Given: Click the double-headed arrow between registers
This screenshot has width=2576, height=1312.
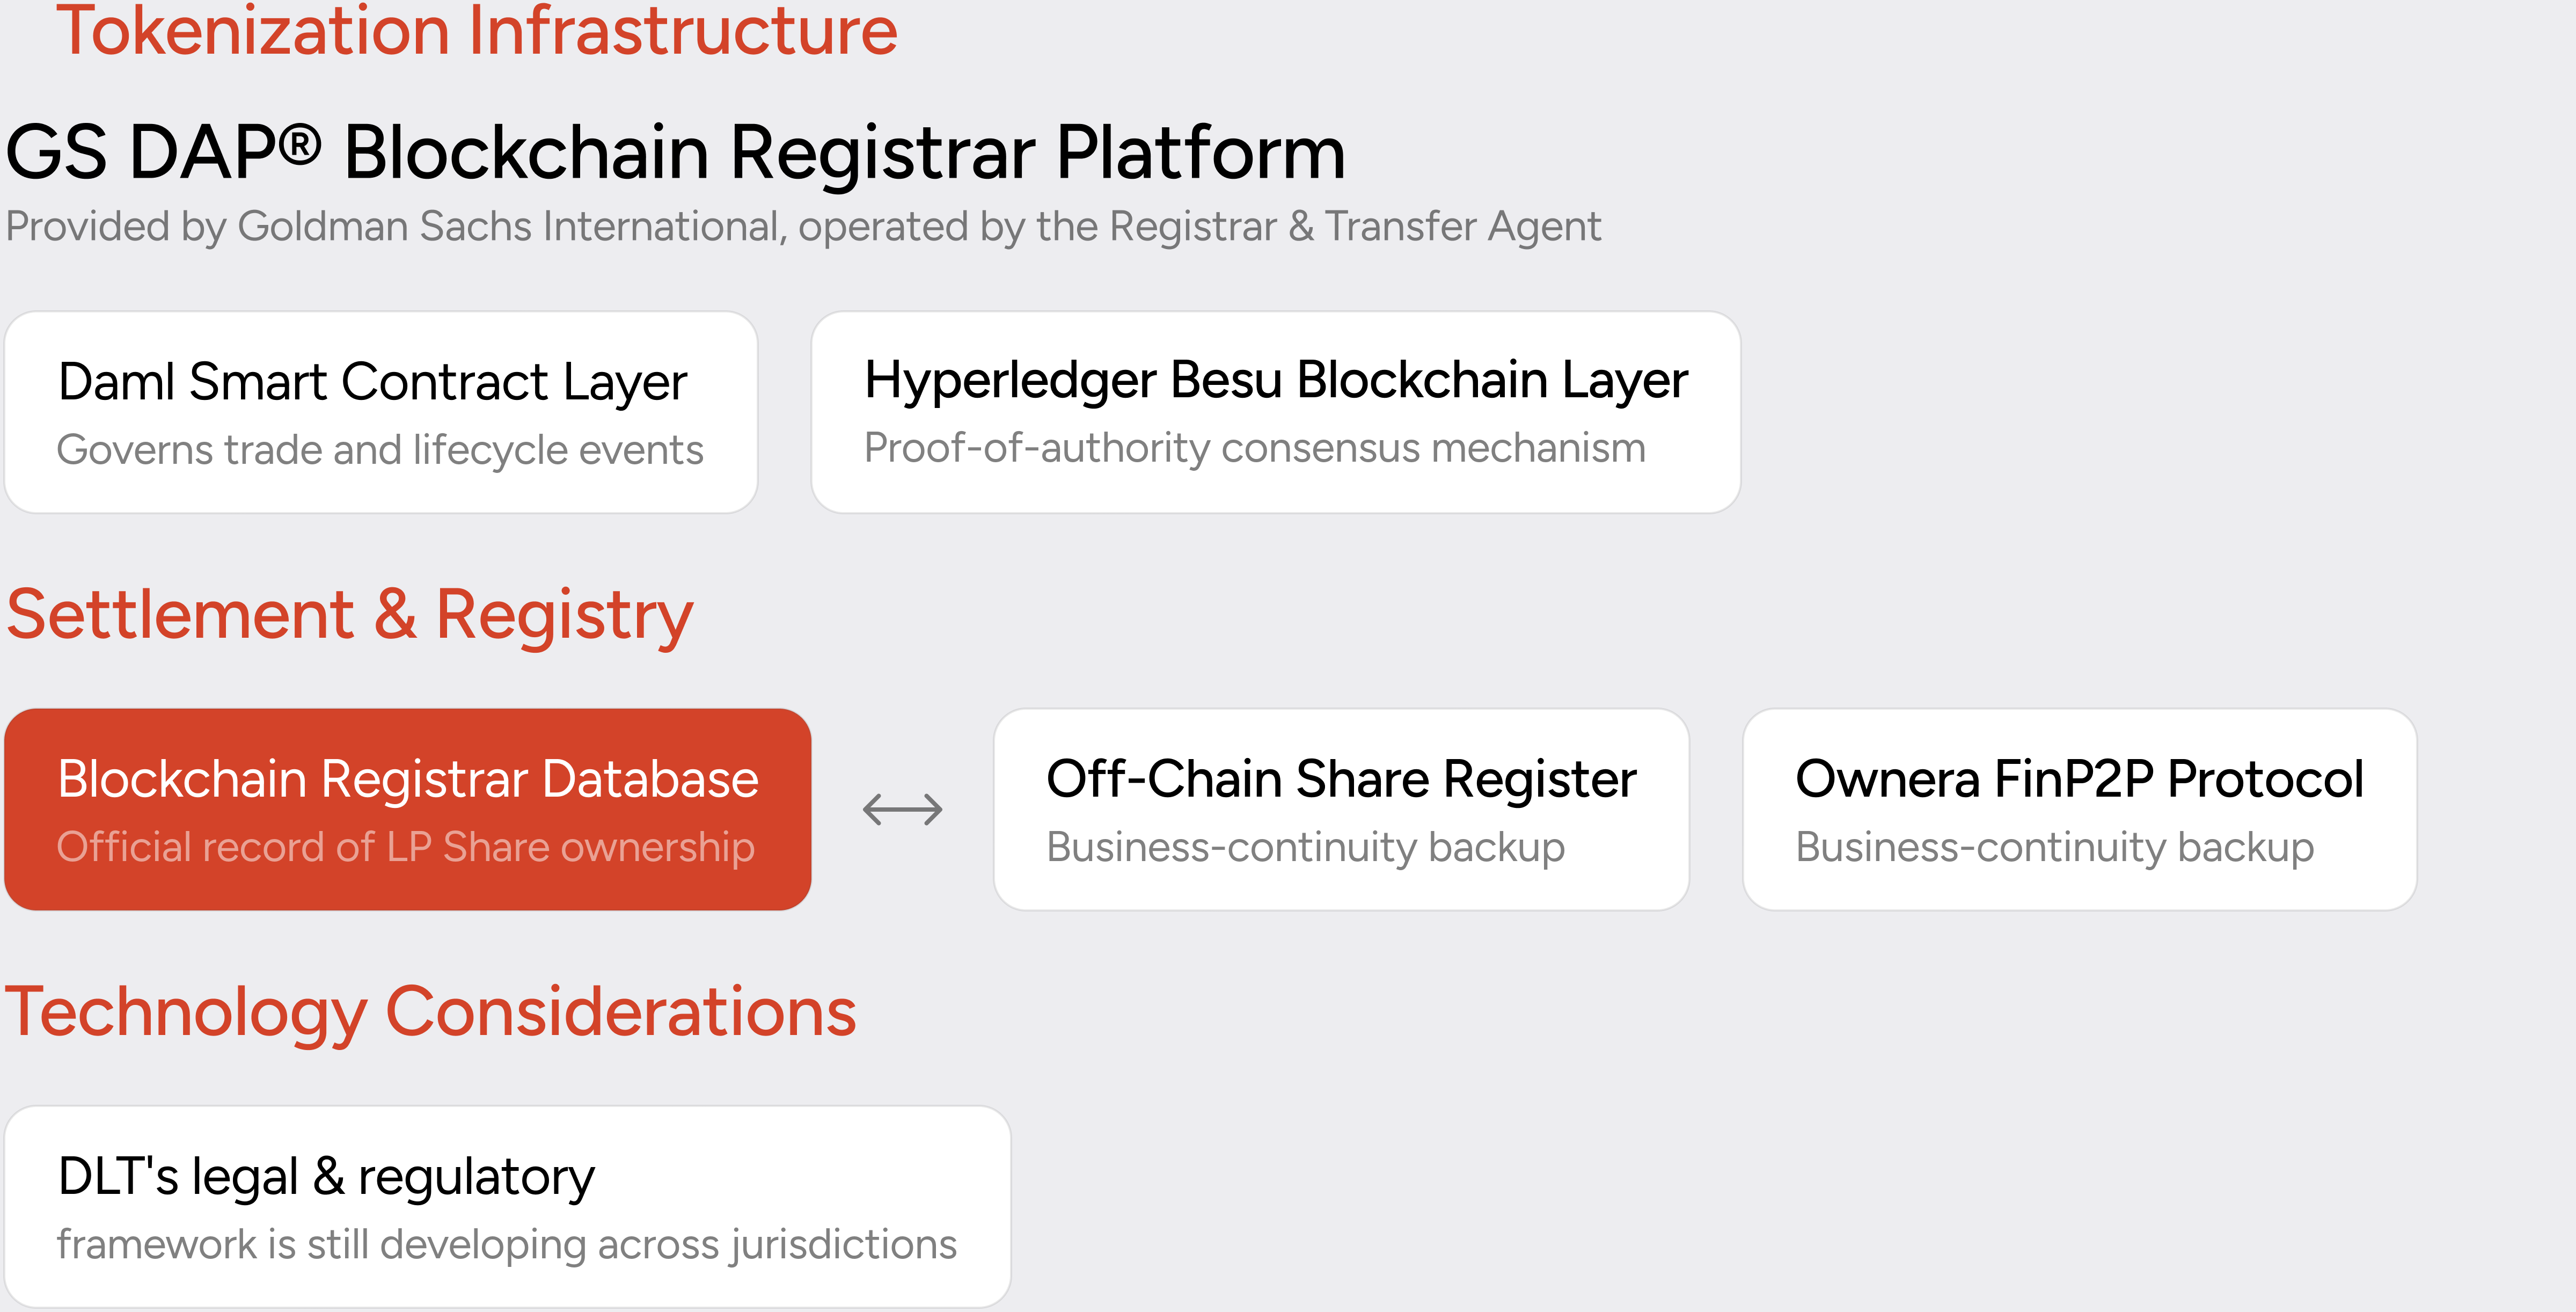Looking at the screenshot, I should pos(903,809).
